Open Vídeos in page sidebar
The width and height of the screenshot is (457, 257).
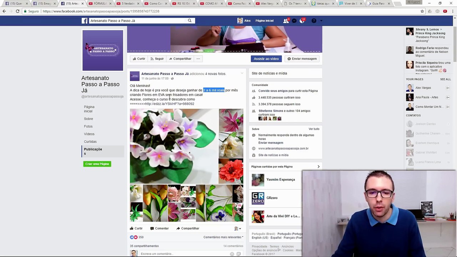(x=89, y=134)
